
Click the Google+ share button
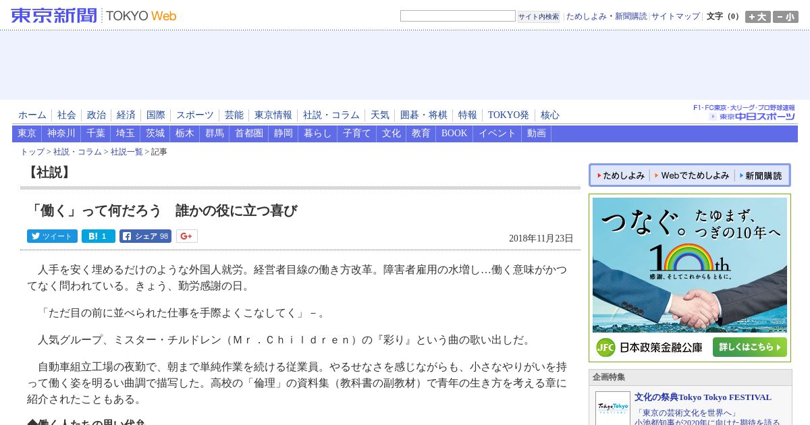point(187,236)
